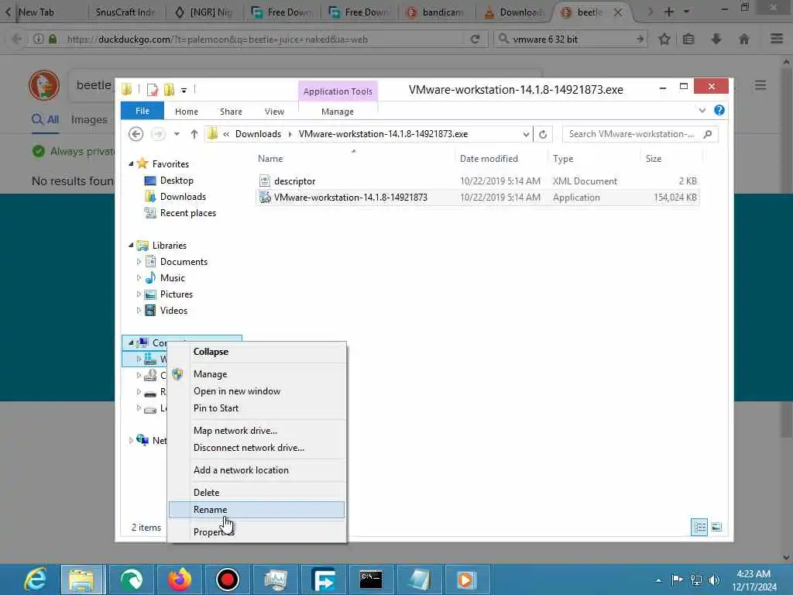Open the Share ribbon tab

[231, 112]
